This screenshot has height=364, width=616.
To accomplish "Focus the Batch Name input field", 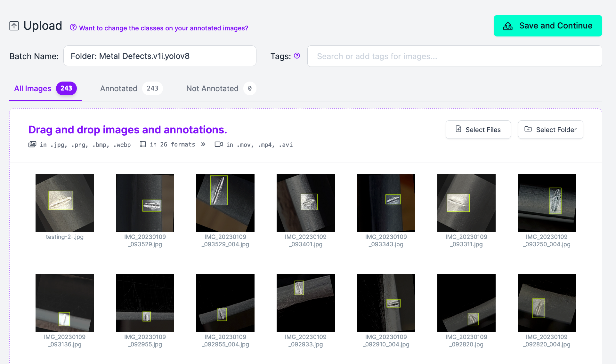I will pyautogui.click(x=160, y=56).
